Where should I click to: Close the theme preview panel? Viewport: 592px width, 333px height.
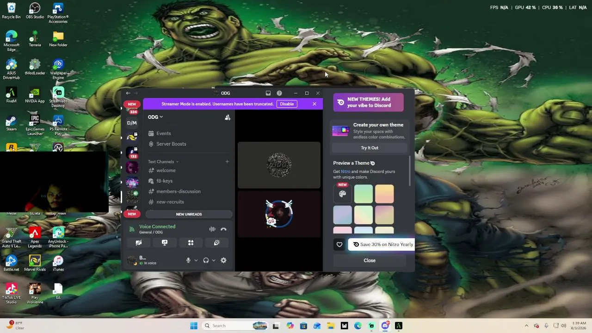point(370,260)
